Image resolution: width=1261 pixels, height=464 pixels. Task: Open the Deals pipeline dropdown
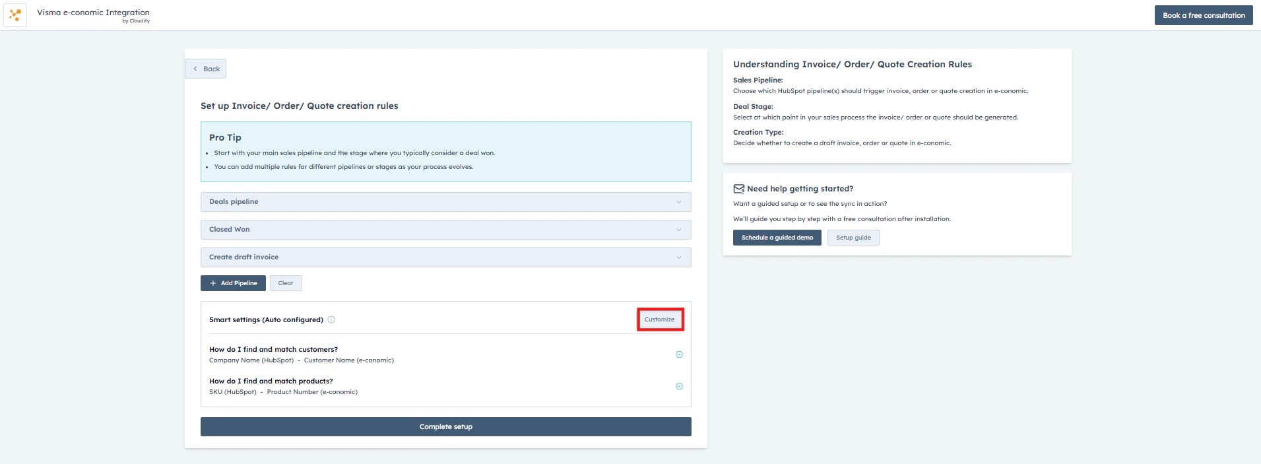click(446, 202)
